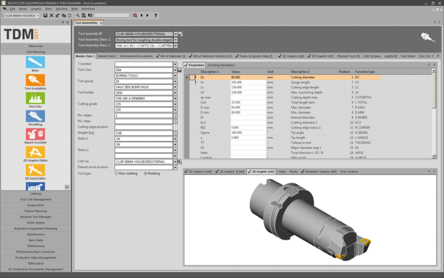Open the Graphic menu
The image size is (444, 278).
pyautogui.click(x=36, y=9)
